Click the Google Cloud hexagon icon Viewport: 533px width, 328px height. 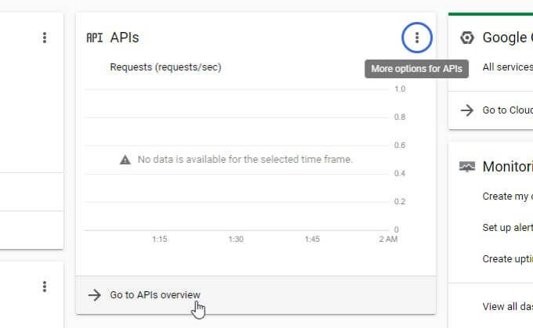(467, 38)
